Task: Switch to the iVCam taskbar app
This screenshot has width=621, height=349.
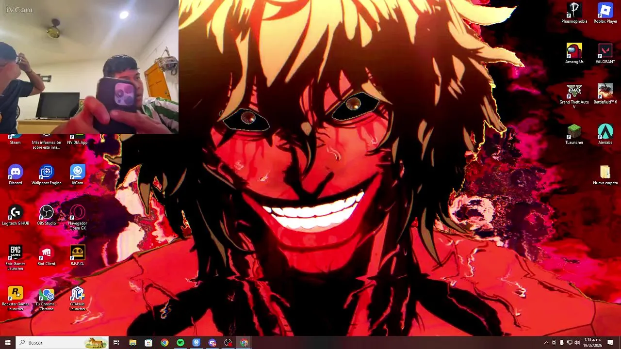Action: (196, 343)
